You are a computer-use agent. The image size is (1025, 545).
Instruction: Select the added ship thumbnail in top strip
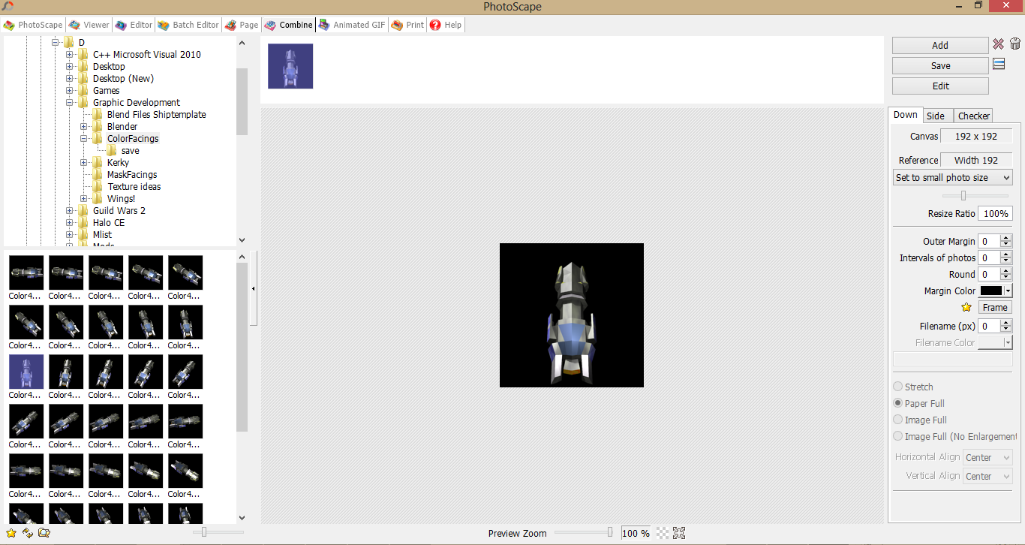coord(290,66)
